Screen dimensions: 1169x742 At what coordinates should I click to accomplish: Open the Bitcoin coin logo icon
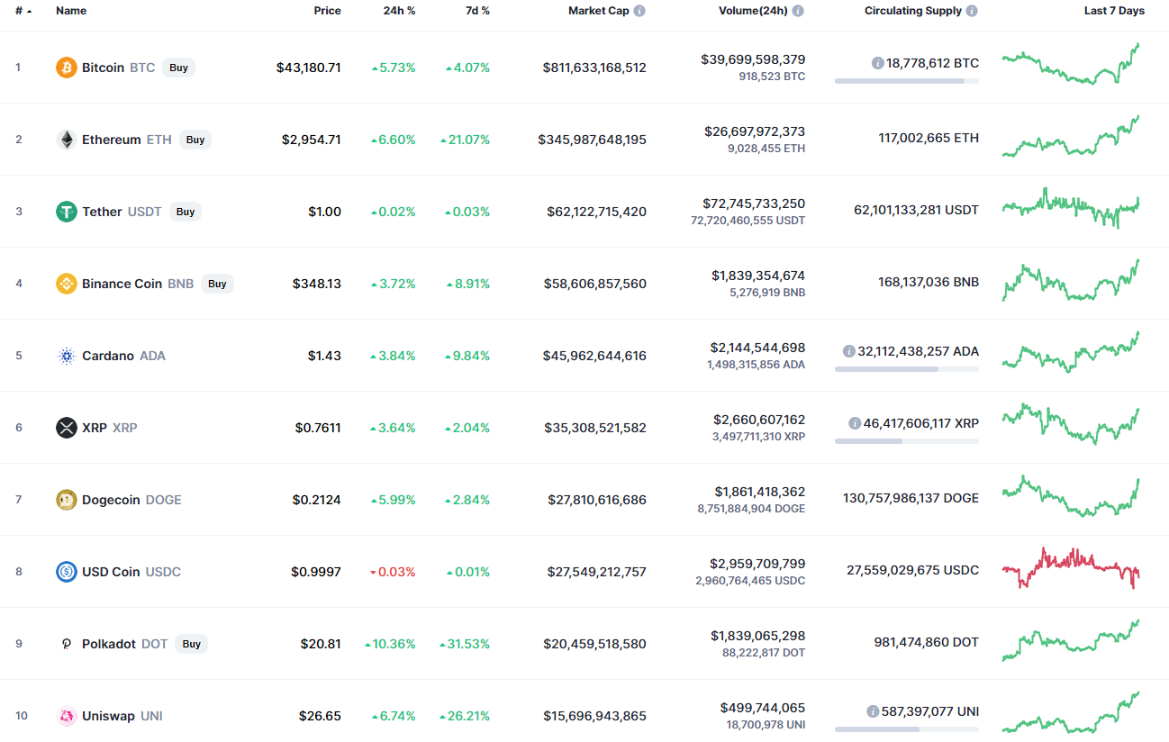[x=67, y=68]
